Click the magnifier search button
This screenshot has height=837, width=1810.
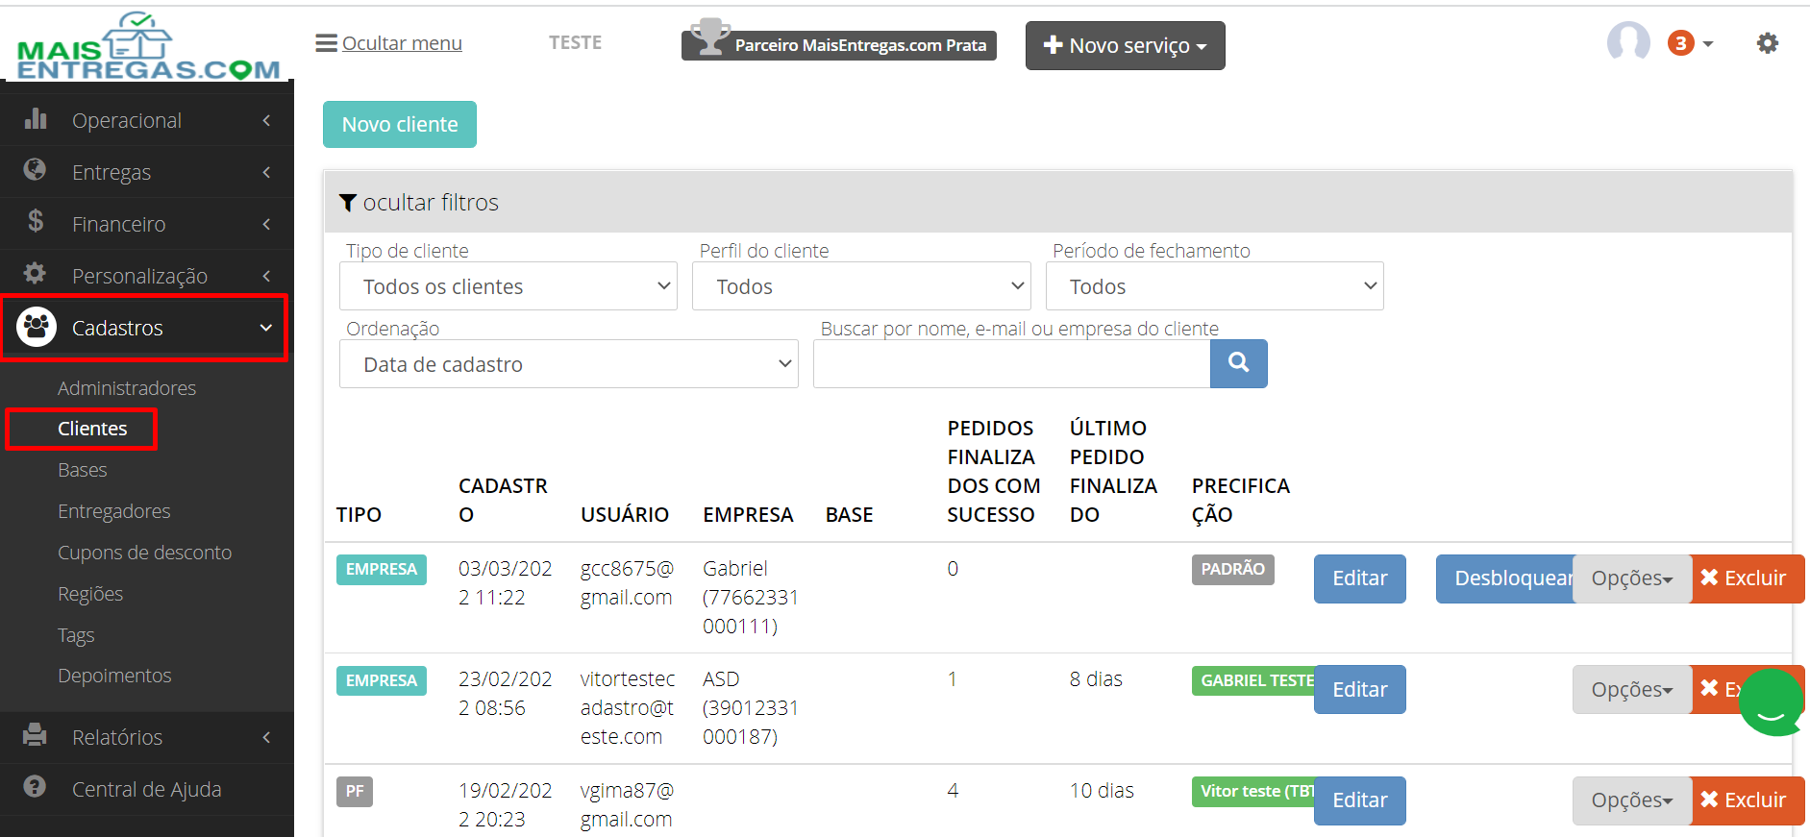click(x=1239, y=363)
